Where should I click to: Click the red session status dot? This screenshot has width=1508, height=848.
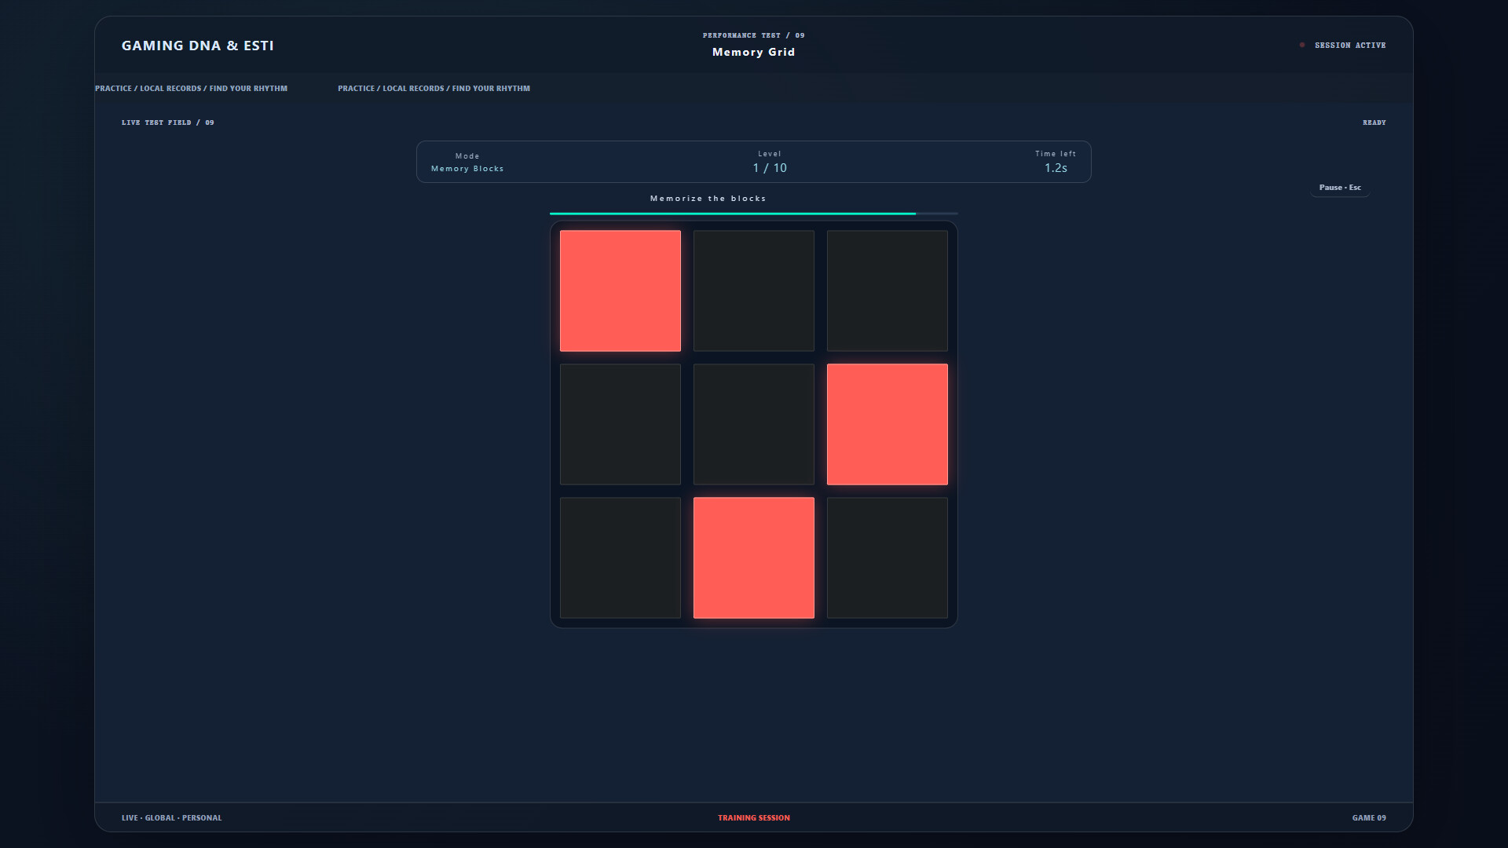(x=1302, y=45)
